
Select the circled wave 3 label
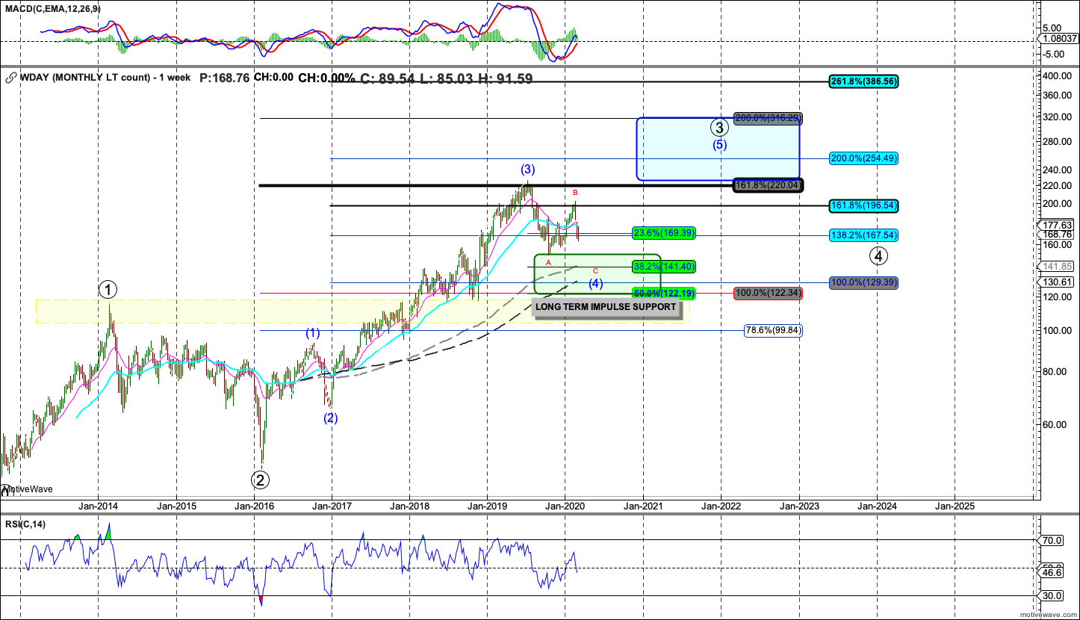coord(719,128)
